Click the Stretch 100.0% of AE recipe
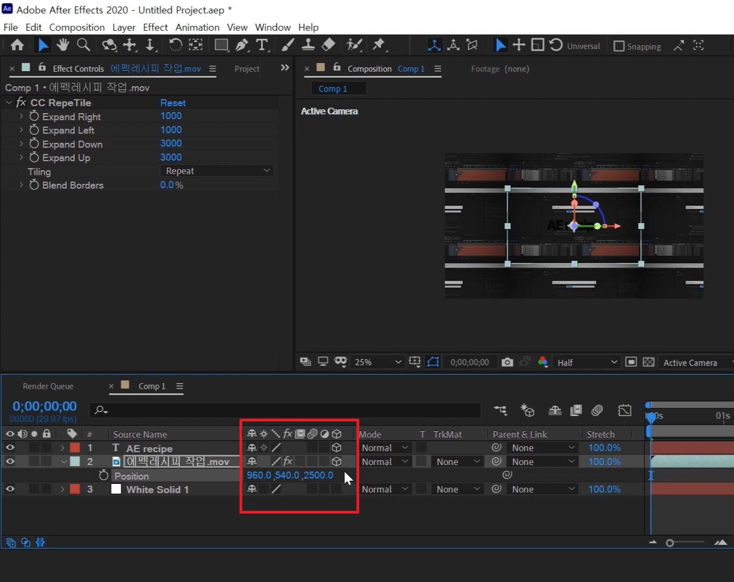 click(604, 448)
